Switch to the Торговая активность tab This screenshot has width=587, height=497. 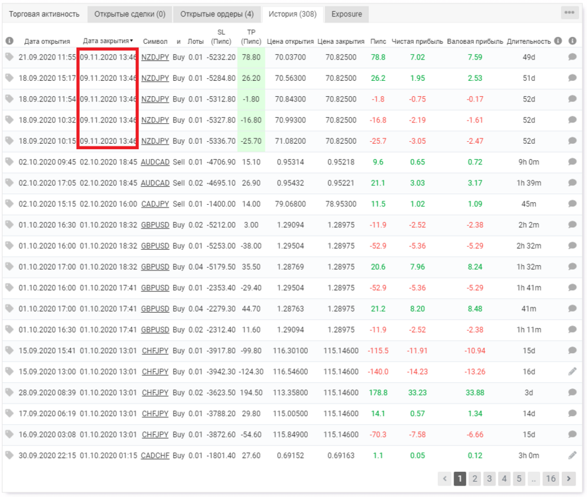(x=44, y=14)
